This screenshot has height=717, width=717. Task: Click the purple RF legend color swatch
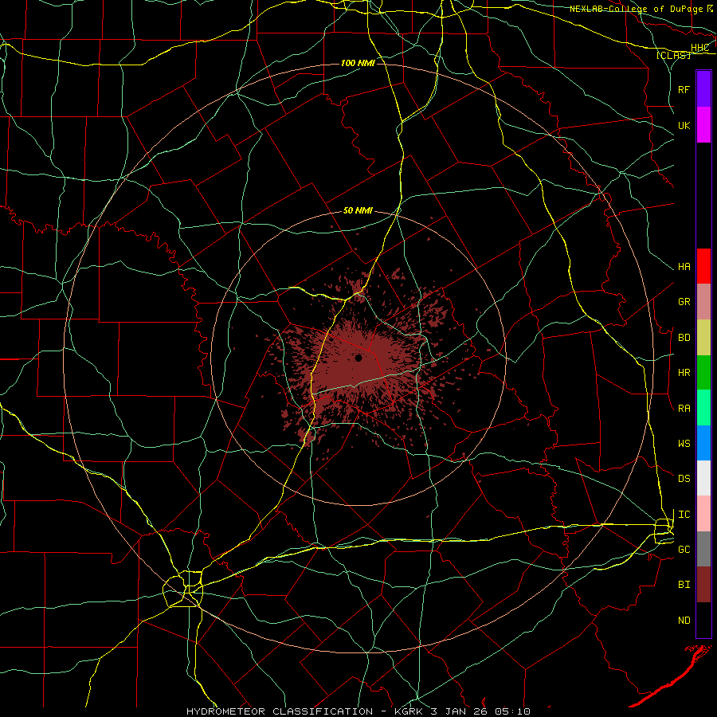(703, 88)
